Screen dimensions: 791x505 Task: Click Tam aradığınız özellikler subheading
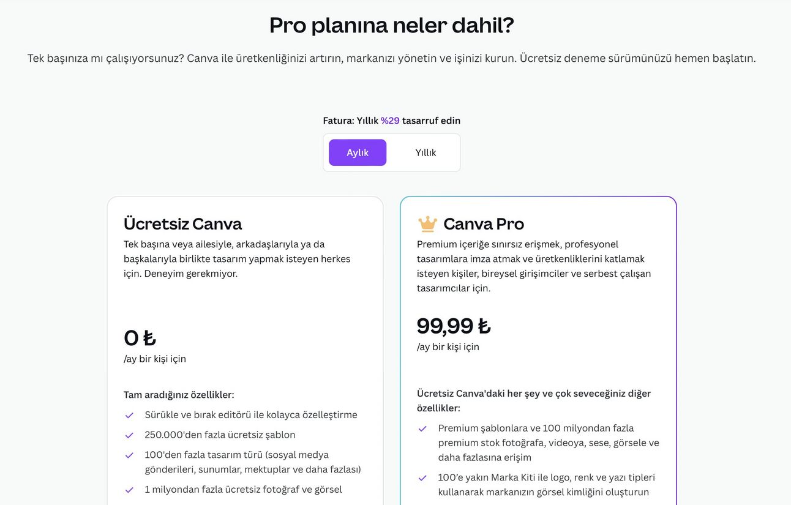point(179,395)
